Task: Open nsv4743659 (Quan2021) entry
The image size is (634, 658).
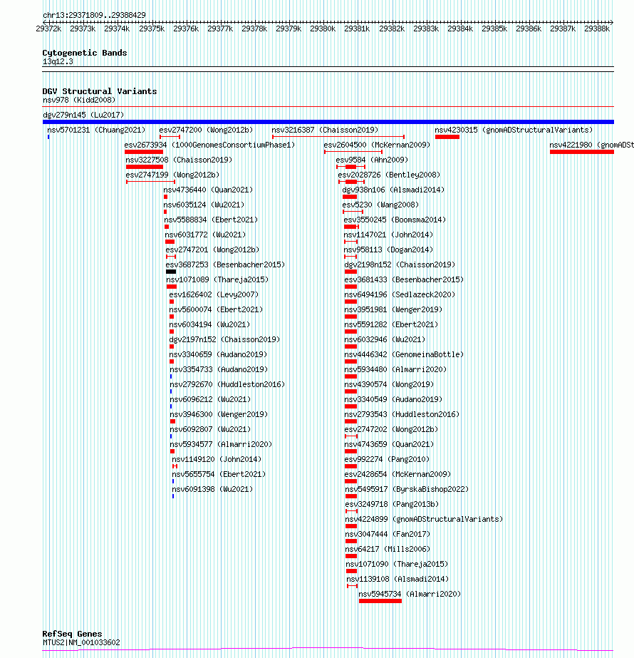Action: [x=389, y=444]
